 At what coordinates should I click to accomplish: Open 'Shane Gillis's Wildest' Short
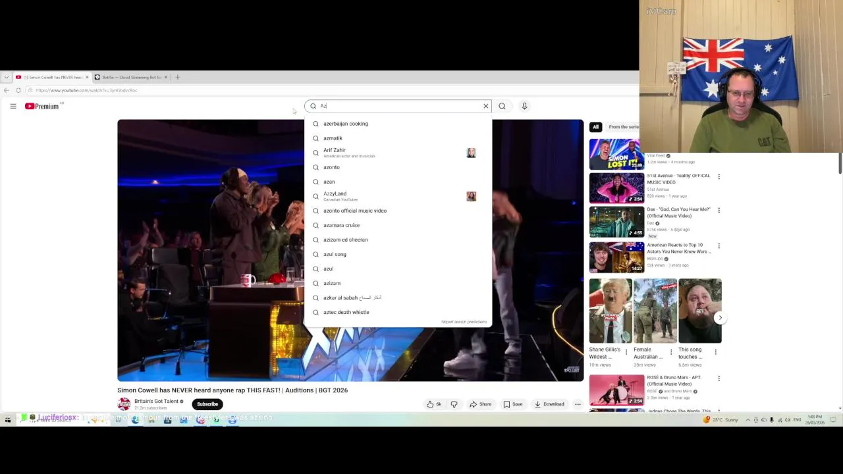point(611,311)
